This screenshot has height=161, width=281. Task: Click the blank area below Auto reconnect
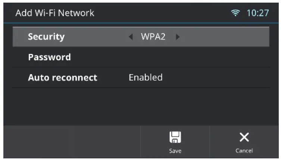click(x=140, y=106)
